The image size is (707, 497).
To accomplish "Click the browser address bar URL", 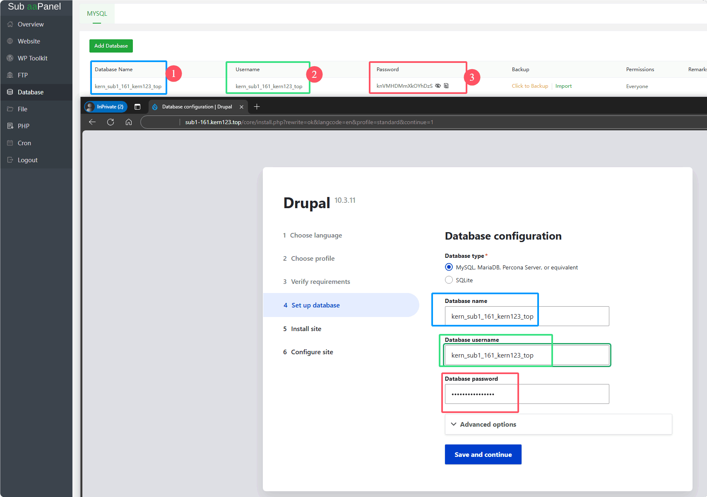I will 309,122.
